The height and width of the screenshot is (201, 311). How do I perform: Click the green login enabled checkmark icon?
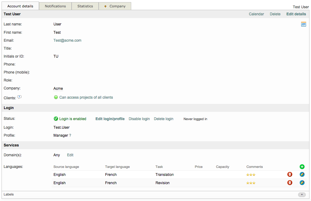pyautogui.click(x=56, y=119)
